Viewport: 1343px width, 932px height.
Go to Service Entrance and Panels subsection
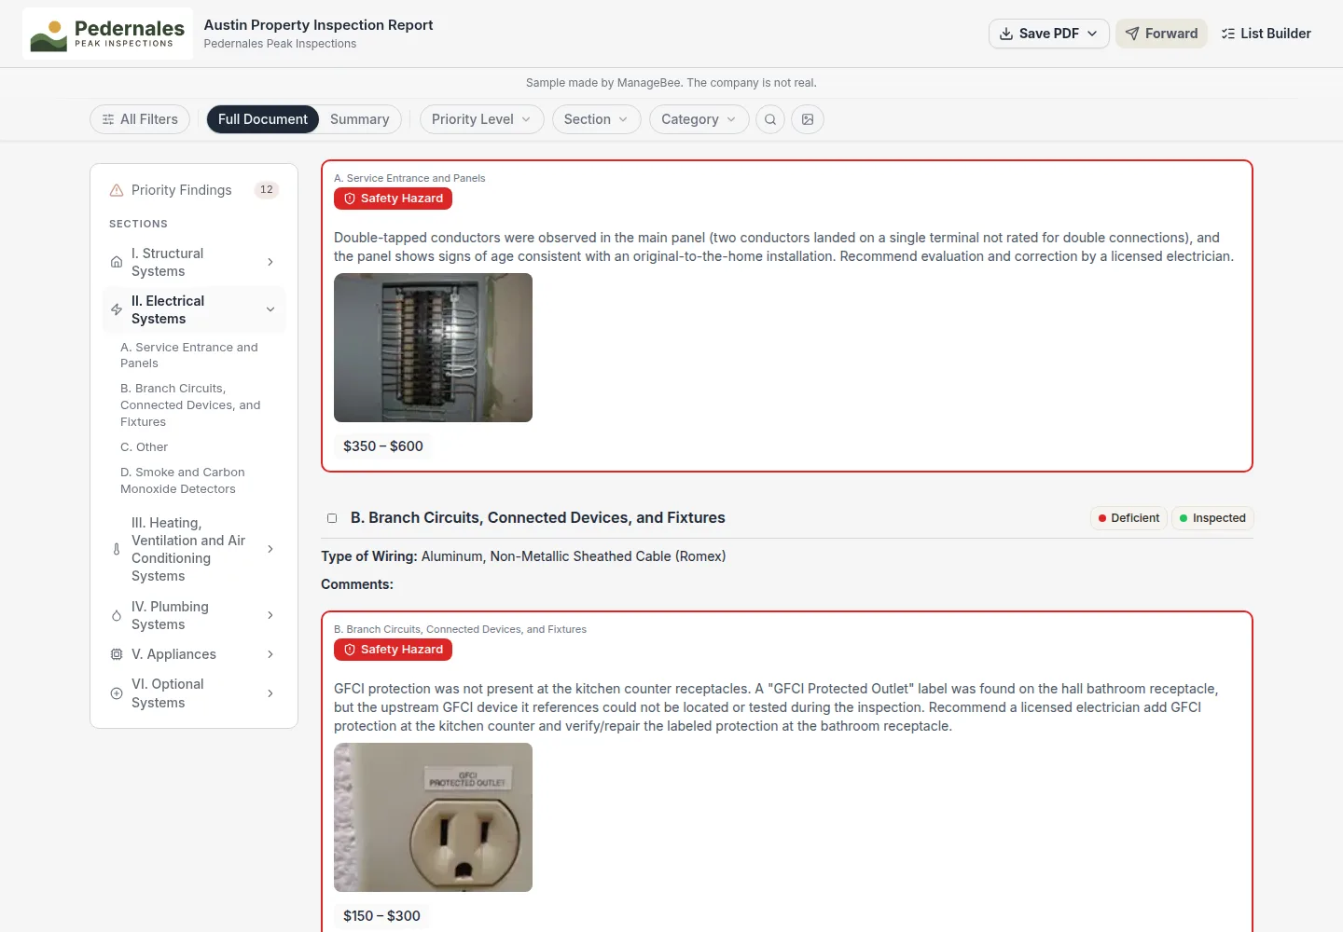click(189, 355)
